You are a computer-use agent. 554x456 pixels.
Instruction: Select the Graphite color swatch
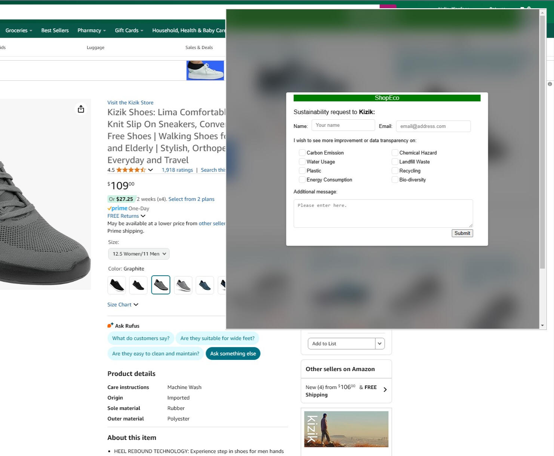(161, 285)
